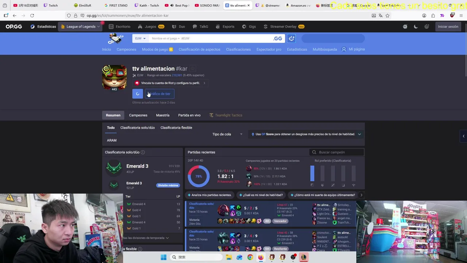Click ¿Cómo está mi suerte de equipo chip
This screenshot has height=263, width=467.
click(323, 195)
